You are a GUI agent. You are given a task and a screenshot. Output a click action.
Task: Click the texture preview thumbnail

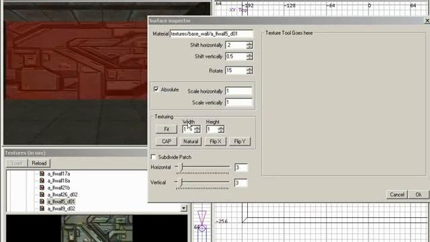coord(97,229)
